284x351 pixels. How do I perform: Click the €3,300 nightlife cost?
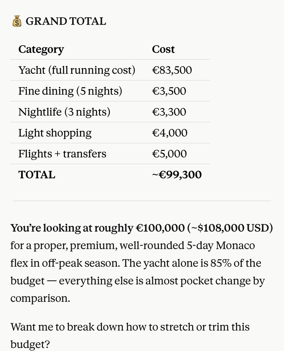[169, 112]
